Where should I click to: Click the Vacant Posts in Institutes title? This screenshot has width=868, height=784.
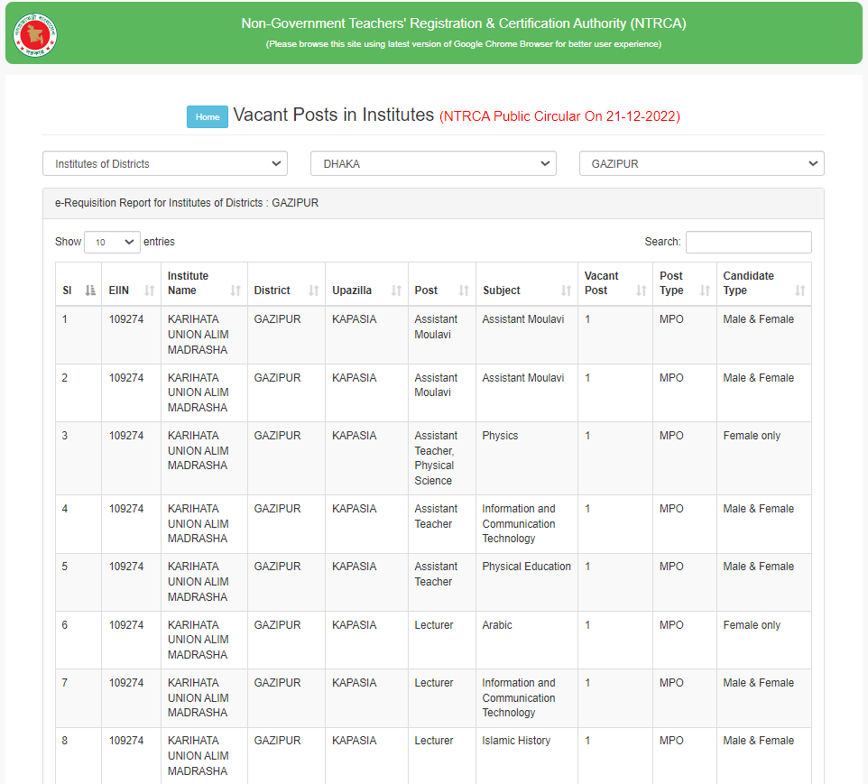(x=333, y=115)
